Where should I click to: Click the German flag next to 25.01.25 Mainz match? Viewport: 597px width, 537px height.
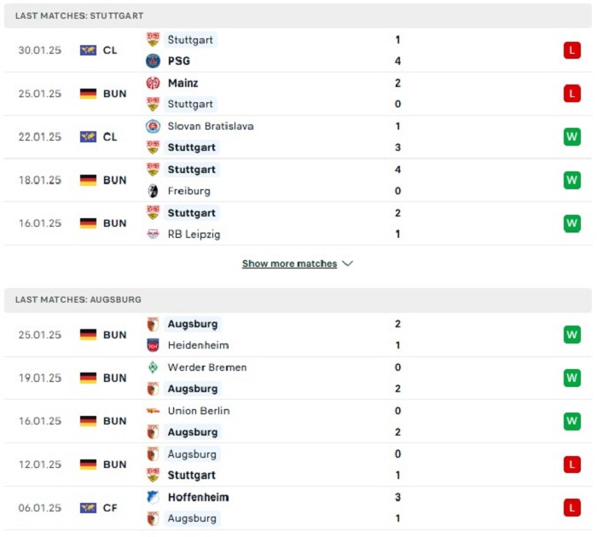tap(88, 94)
